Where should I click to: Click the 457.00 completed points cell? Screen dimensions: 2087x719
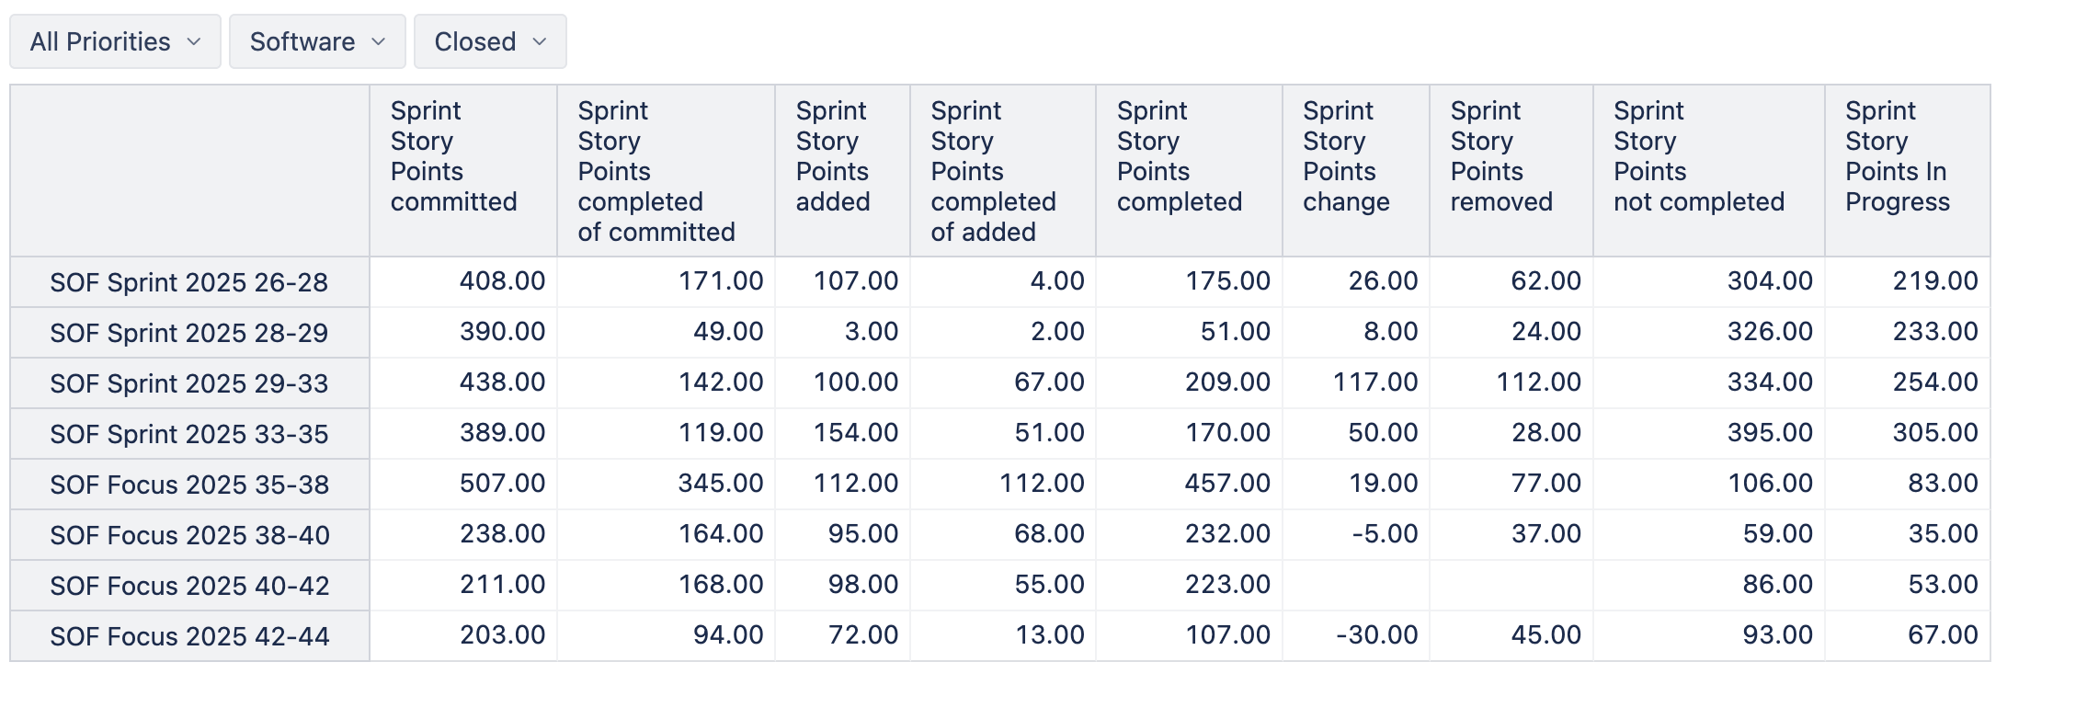[1227, 484]
